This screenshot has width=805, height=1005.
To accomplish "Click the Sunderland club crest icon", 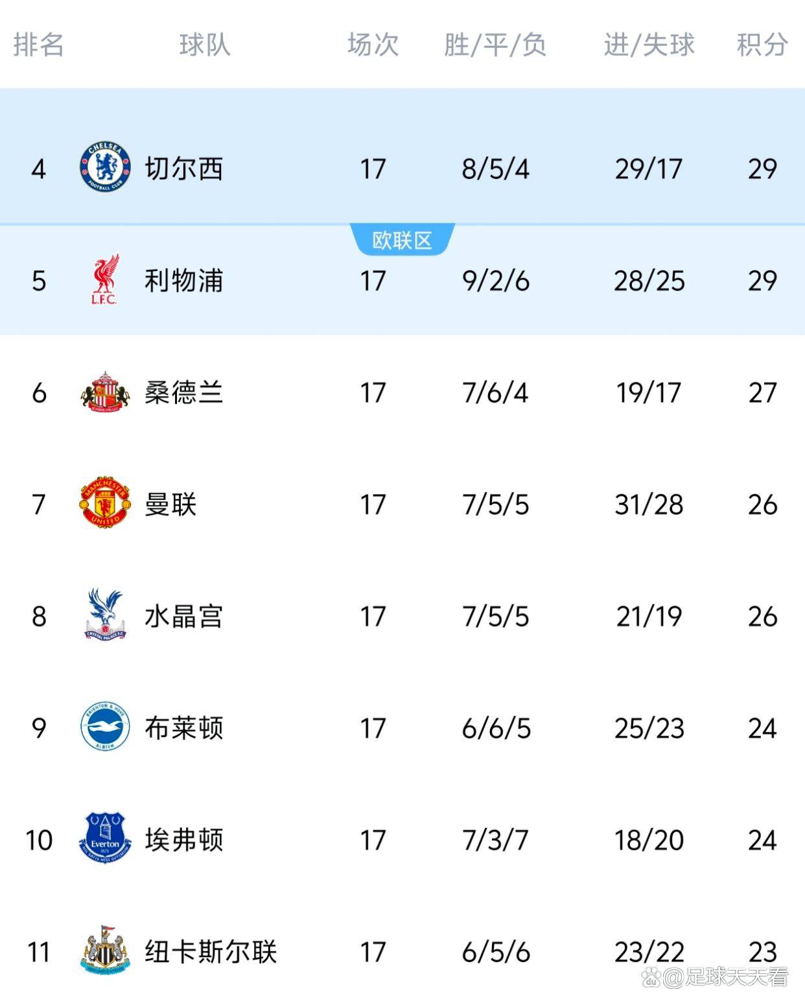I will [104, 392].
